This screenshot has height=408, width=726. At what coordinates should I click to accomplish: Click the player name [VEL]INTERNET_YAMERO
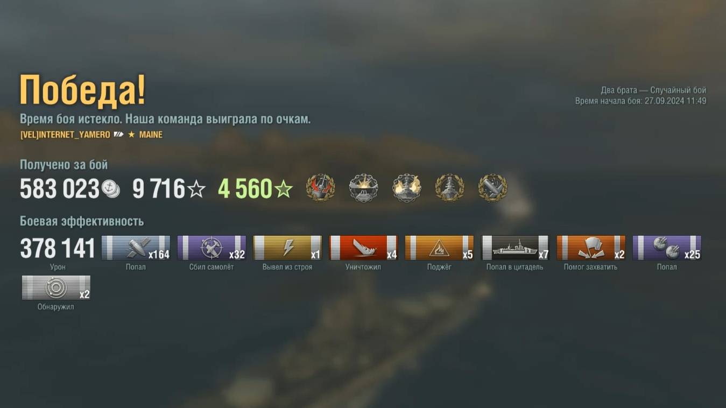(65, 135)
